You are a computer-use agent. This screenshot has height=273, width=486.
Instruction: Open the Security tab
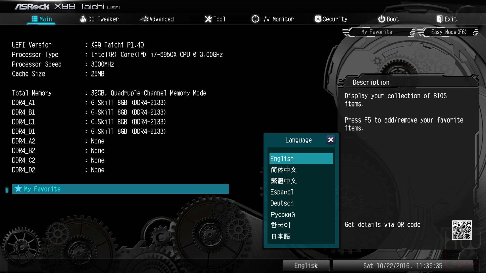pyautogui.click(x=331, y=19)
